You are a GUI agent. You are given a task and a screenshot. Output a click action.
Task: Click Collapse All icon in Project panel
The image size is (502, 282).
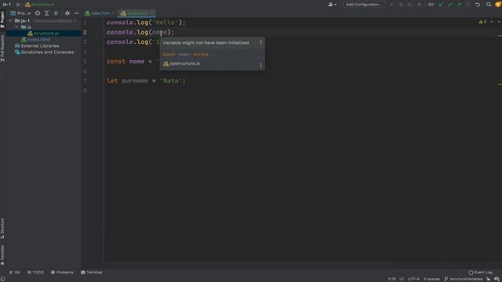[x=56, y=13]
